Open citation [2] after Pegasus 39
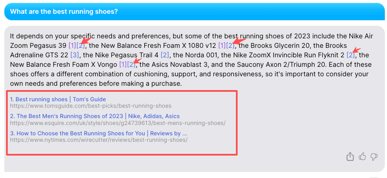 click(80, 45)
